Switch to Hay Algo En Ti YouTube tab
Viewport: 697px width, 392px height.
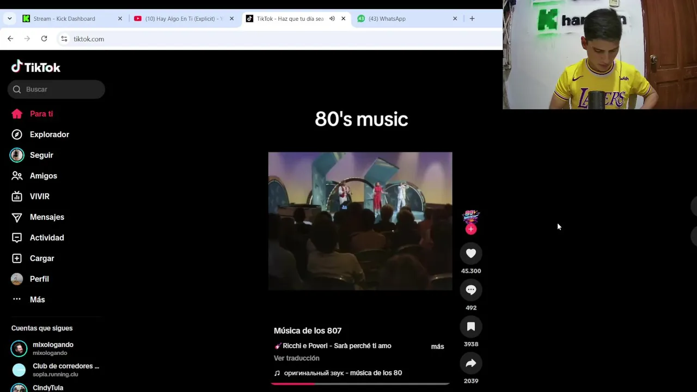tap(184, 19)
